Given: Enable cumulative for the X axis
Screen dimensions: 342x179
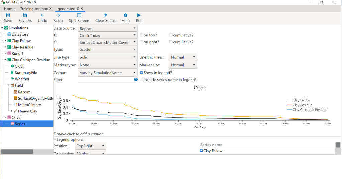Looking at the screenshot, I should 171,35.
